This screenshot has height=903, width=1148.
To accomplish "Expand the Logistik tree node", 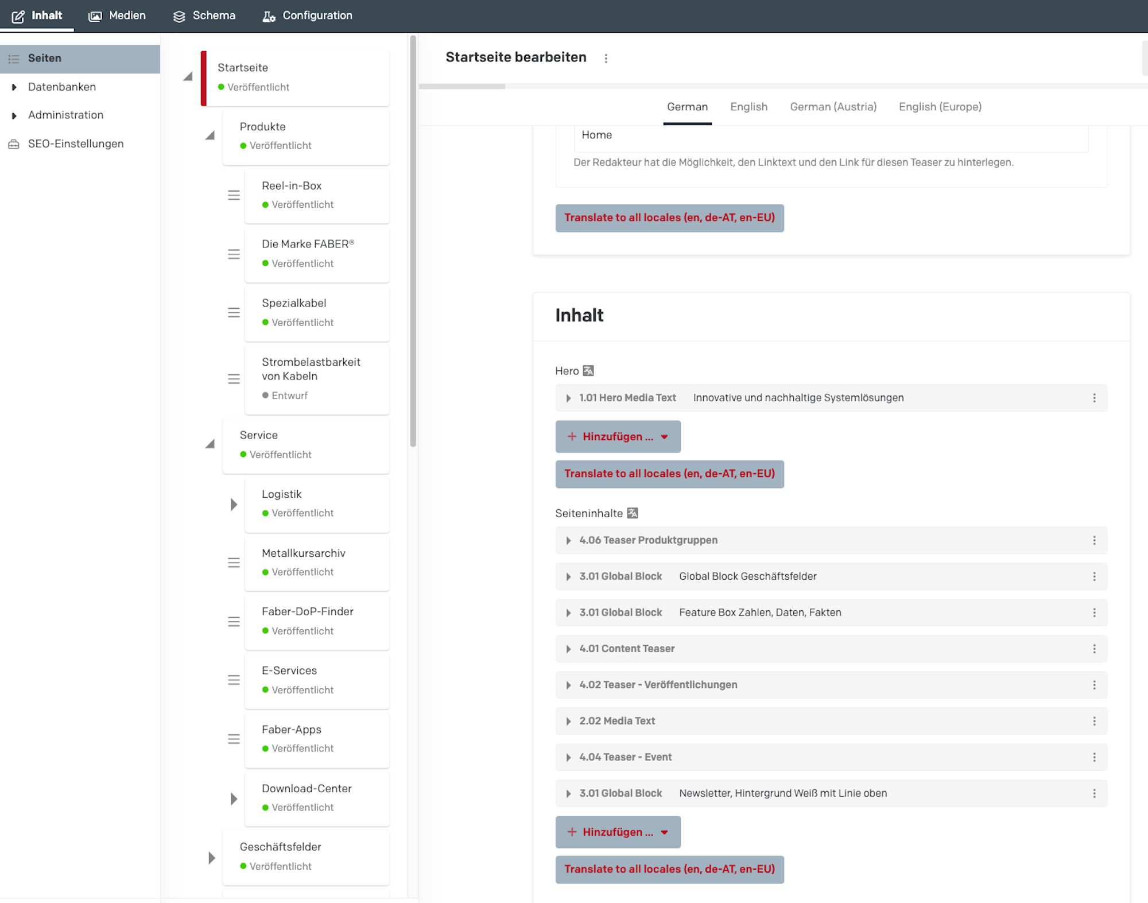I will (234, 505).
